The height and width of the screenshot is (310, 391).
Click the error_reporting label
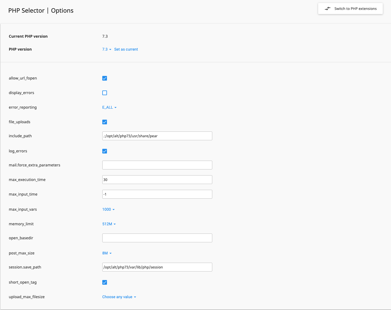[x=23, y=107]
